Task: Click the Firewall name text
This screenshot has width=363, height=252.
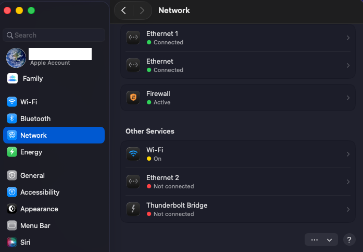Action: tap(158, 94)
